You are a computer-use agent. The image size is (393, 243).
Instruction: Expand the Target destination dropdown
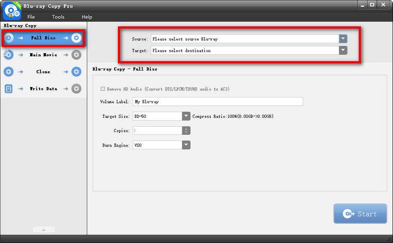342,50
